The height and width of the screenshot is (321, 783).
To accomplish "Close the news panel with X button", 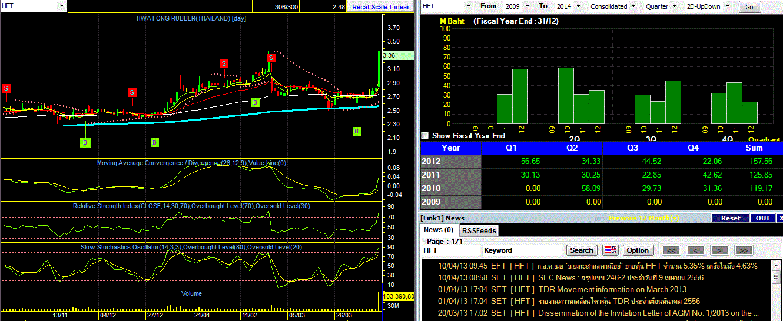I will [780, 218].
